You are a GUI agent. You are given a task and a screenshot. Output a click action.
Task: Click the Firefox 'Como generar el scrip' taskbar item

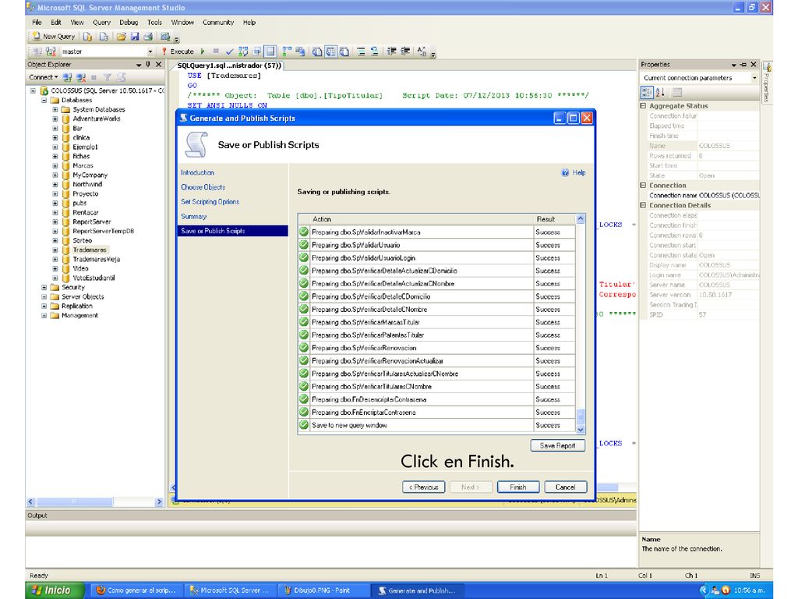[x=136, y=590]
